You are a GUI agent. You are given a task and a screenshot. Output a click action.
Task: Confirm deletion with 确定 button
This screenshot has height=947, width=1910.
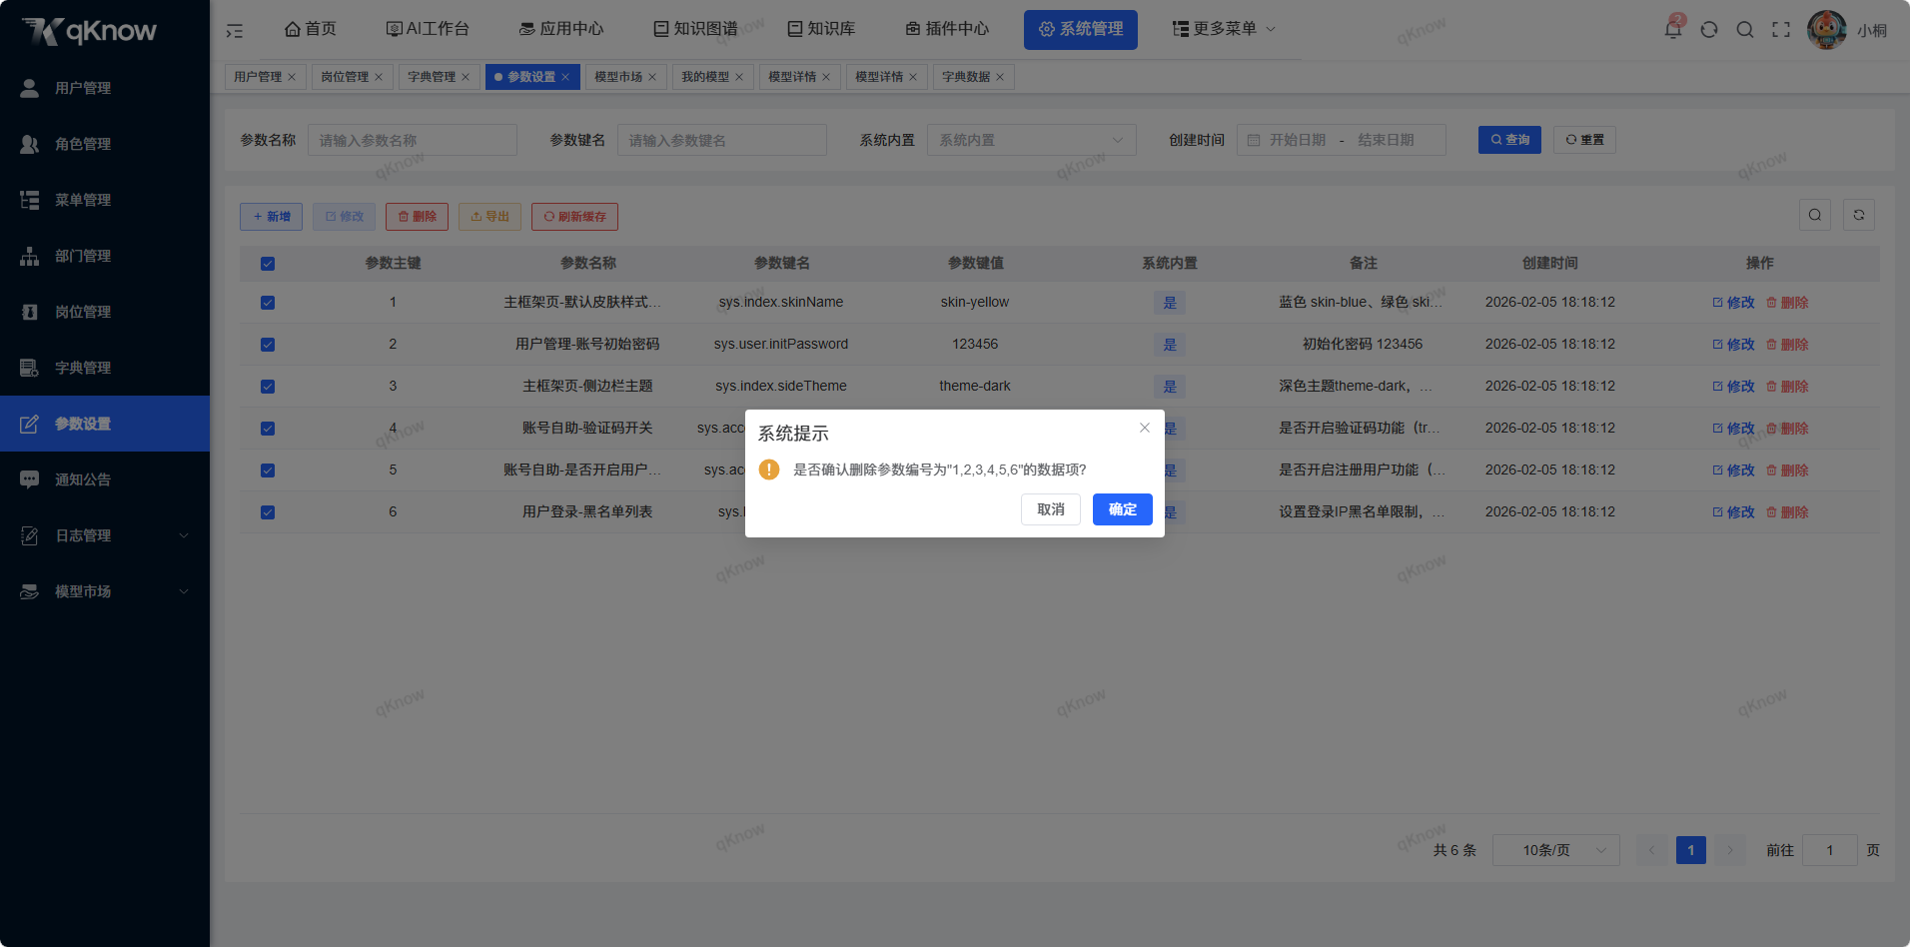coord(1123,509)
